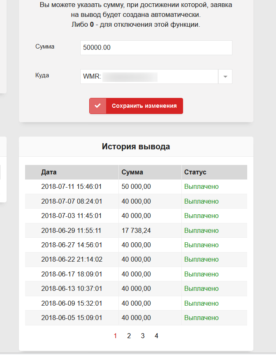Click the Статус column header
The height and width of the screenshot is (355, 276).
(195, 172)
